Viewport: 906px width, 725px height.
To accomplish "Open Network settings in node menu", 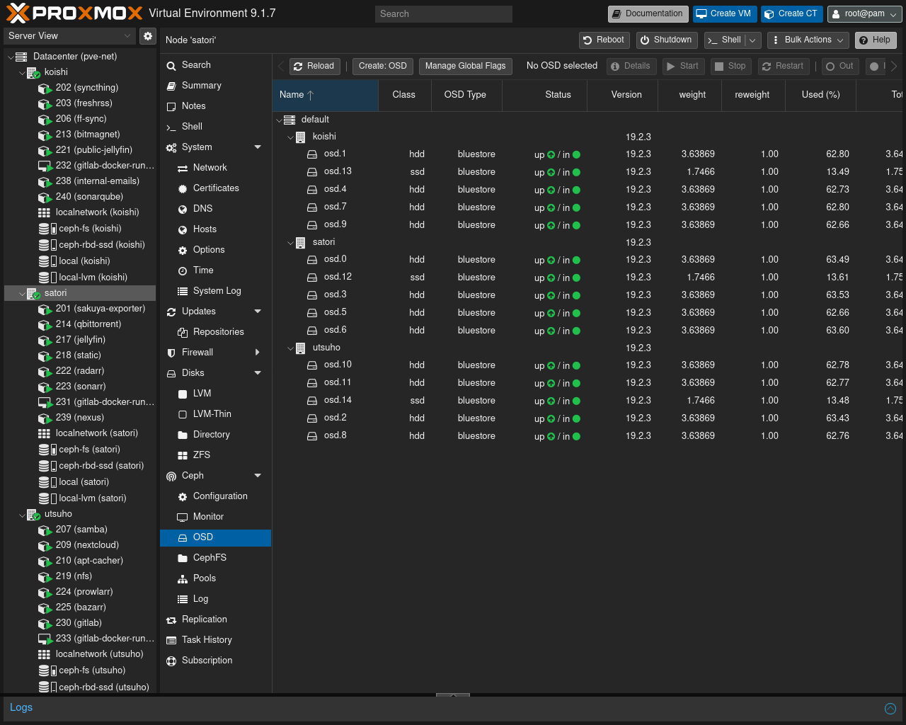I will click(x=210, y=168).
